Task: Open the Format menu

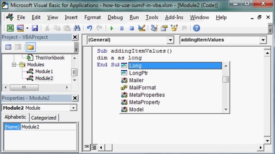Action: pos(92,17)
